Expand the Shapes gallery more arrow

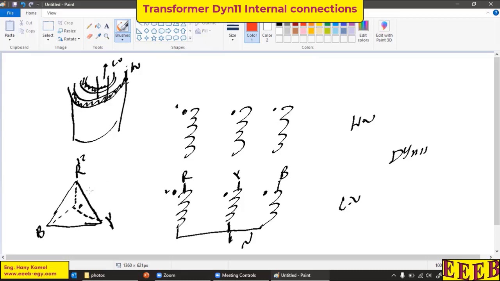(x=190, y=38)
